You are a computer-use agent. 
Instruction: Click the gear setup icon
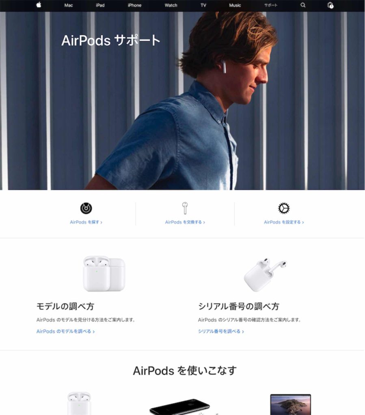coord(284,208)
